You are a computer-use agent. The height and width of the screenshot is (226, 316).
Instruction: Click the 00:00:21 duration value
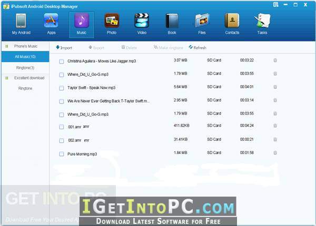pyautogui.click(x=246, y=139)
